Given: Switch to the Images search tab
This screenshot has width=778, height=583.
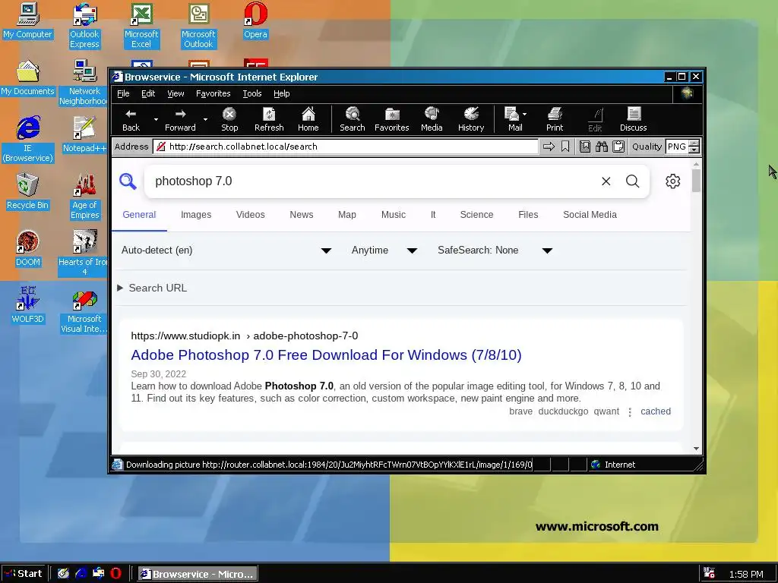Looking at the screenshot, I should (x=196, y=215).
